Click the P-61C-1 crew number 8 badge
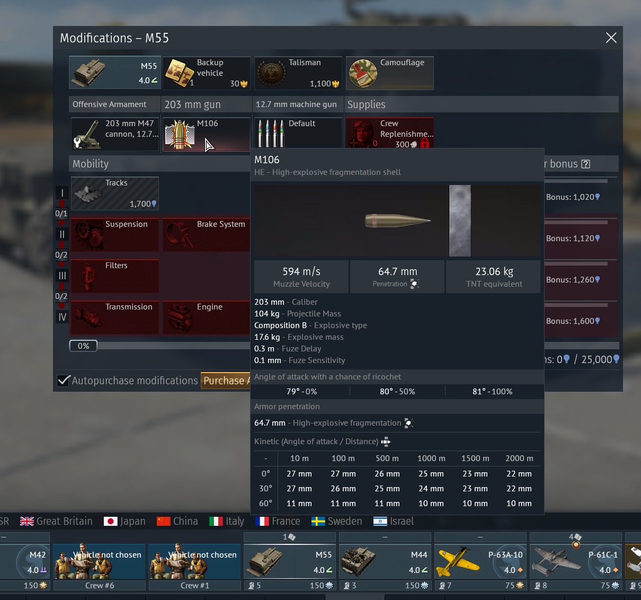641x600 pixels. pyautogui.click(x=541, y=585)
